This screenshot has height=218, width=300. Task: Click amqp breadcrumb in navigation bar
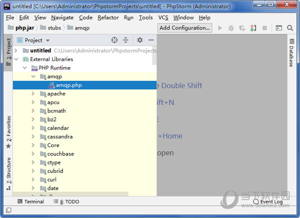[78, 28]
